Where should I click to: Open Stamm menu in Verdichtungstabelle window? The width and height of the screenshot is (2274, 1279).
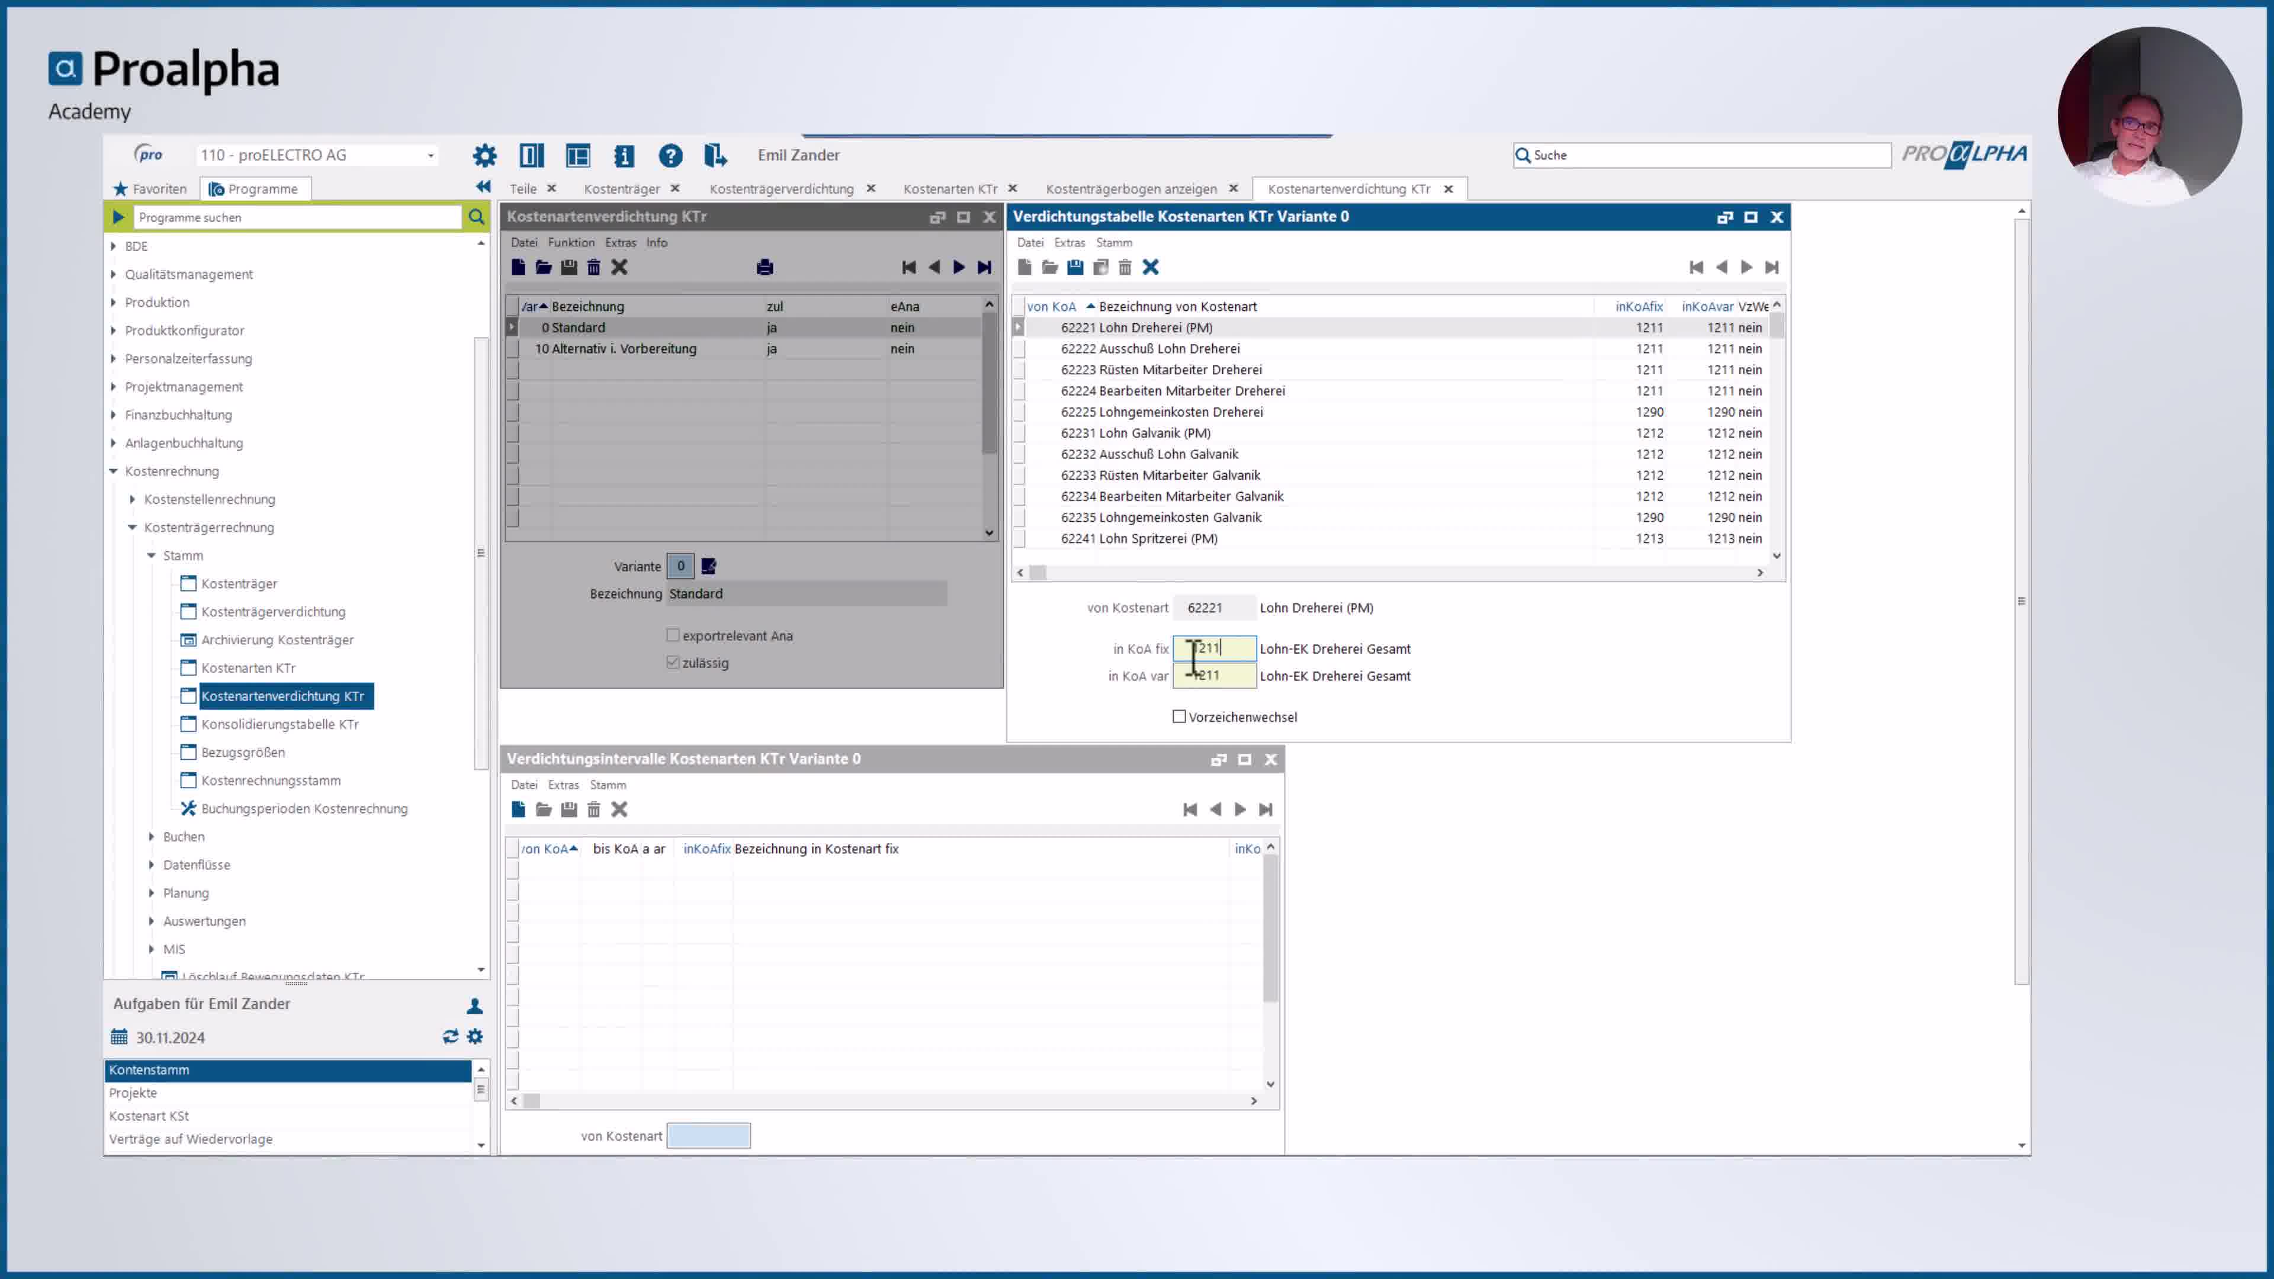pyautogui.click(x=1114, y=243)
